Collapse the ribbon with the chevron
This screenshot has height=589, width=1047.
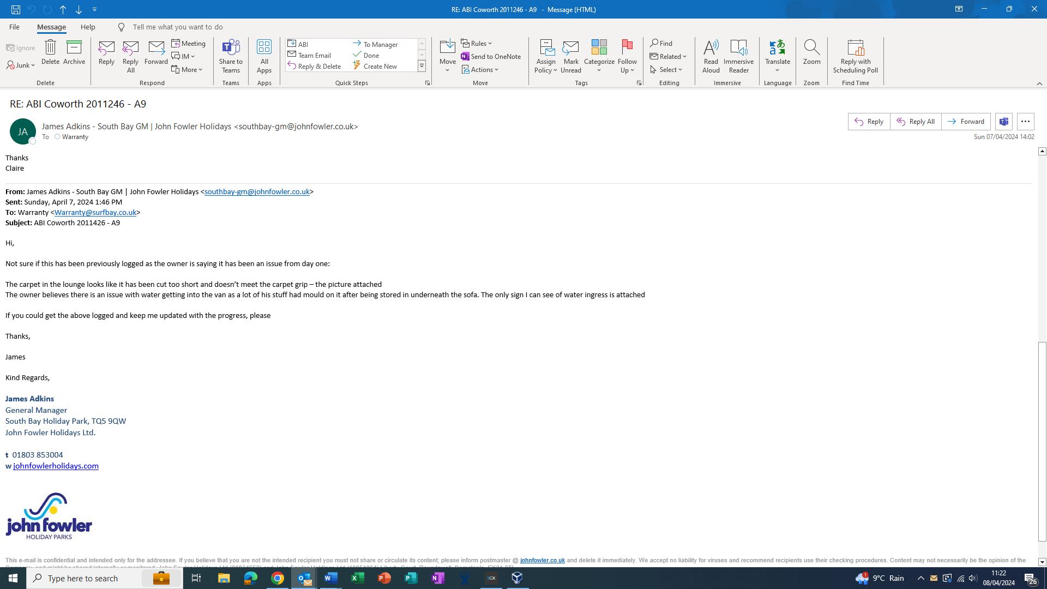click(x=1039, y=83)
